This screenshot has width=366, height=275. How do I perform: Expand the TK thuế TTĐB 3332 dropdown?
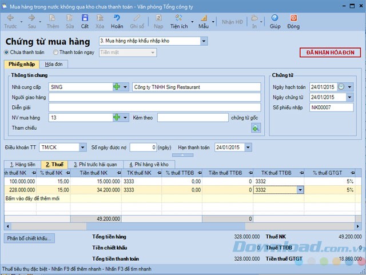(300, 190)
